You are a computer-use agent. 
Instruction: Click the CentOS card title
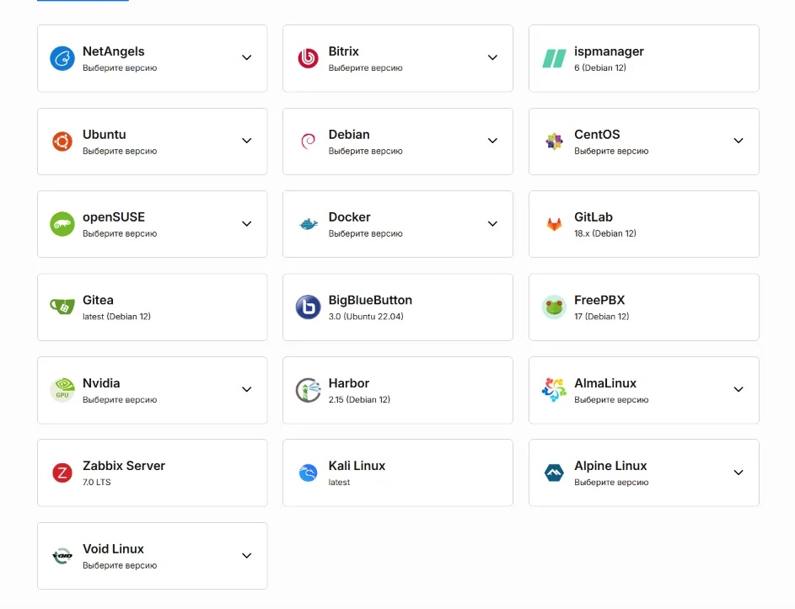597,134
